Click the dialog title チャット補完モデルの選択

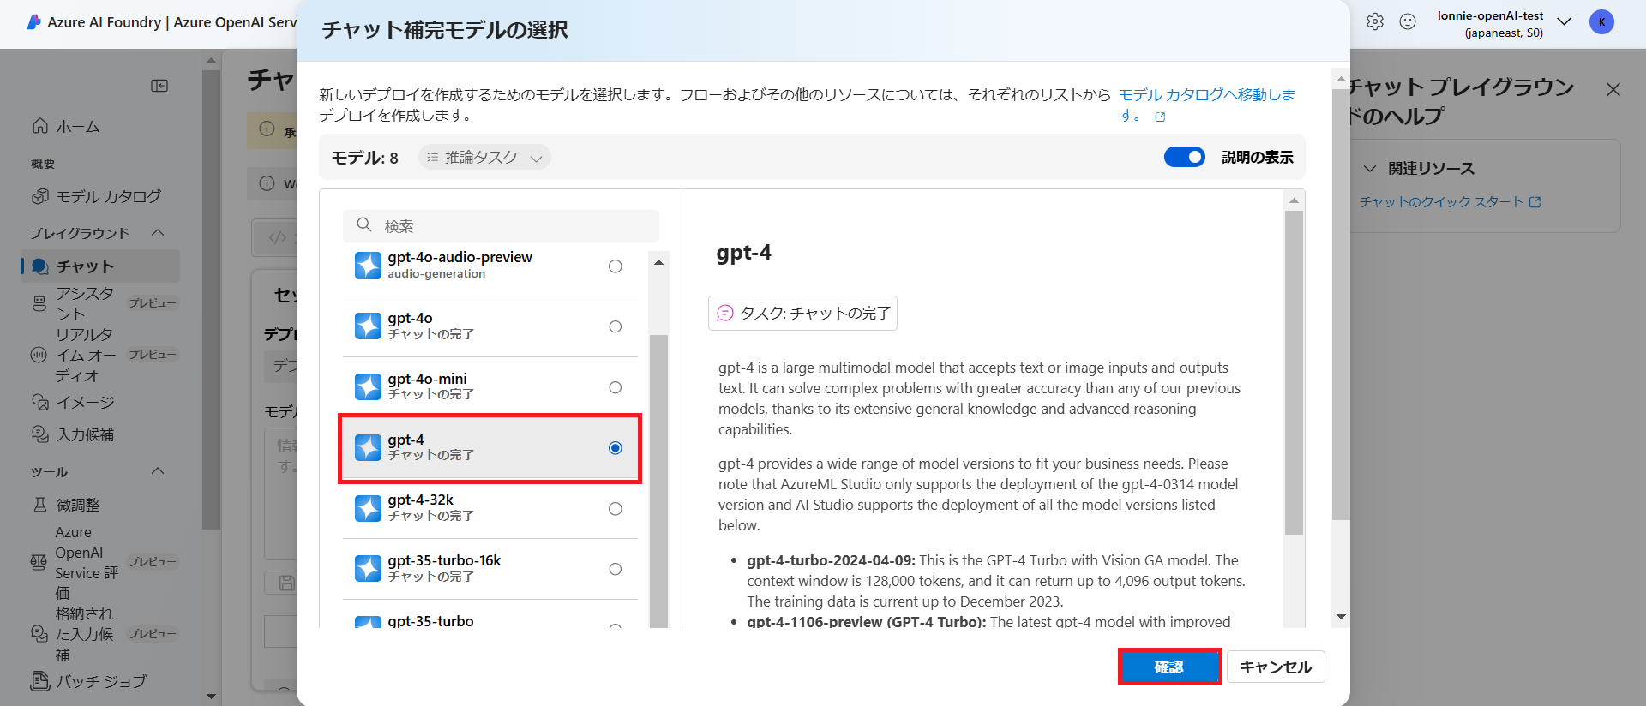(444, 30)
